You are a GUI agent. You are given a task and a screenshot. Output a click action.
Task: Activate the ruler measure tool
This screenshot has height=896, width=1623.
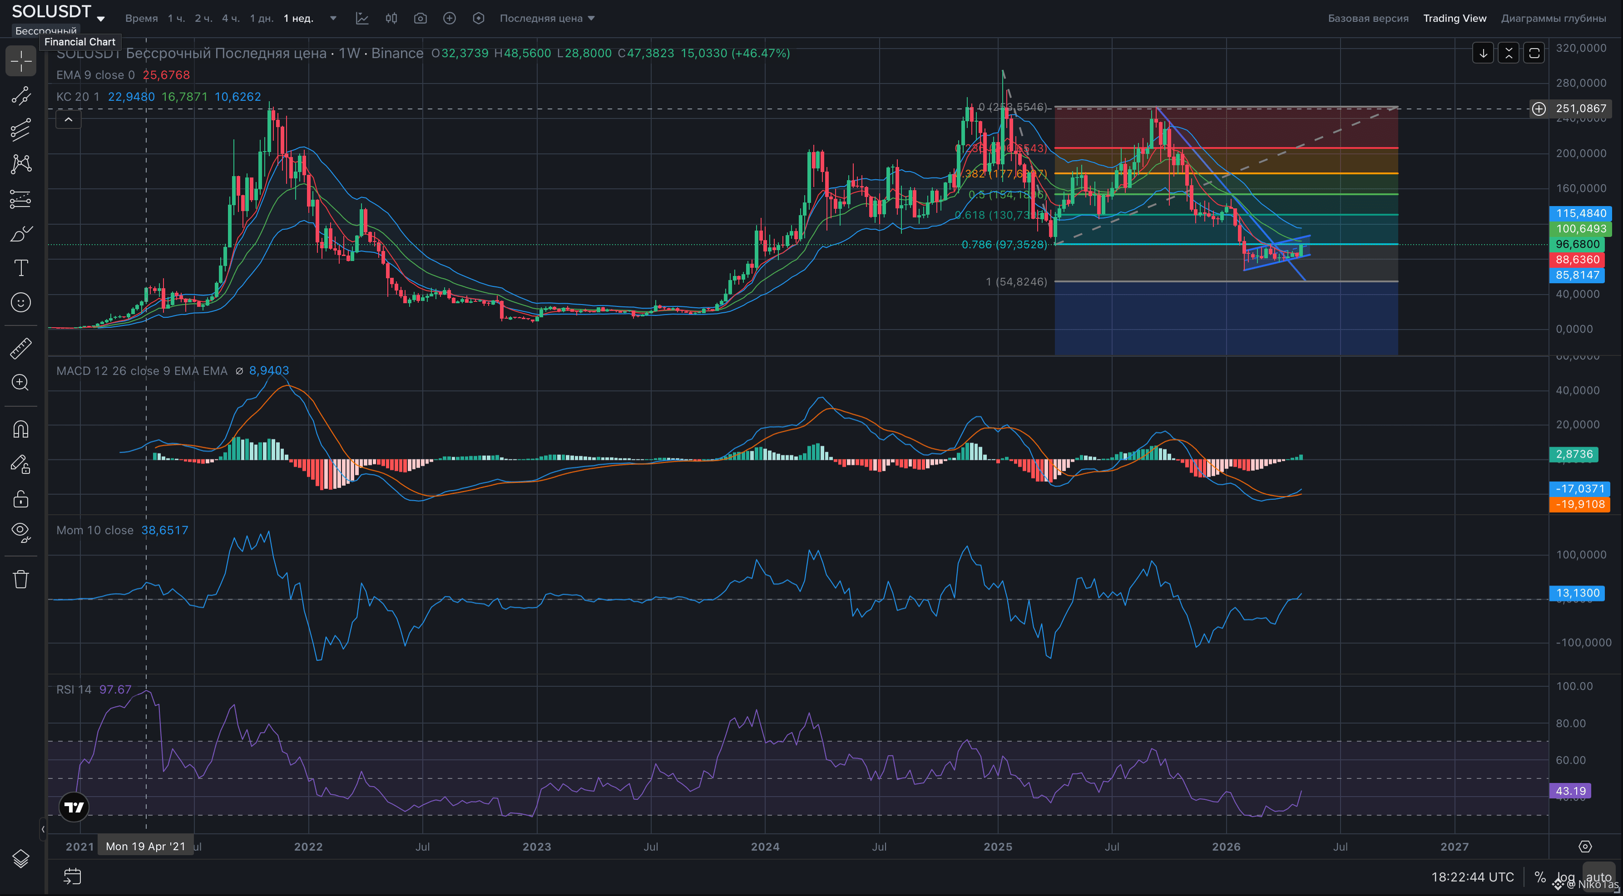21,348
